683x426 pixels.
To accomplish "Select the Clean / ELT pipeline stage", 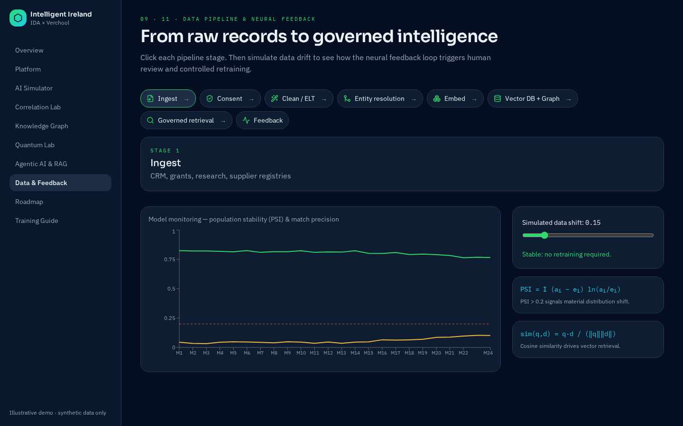I will click(299, 98).
